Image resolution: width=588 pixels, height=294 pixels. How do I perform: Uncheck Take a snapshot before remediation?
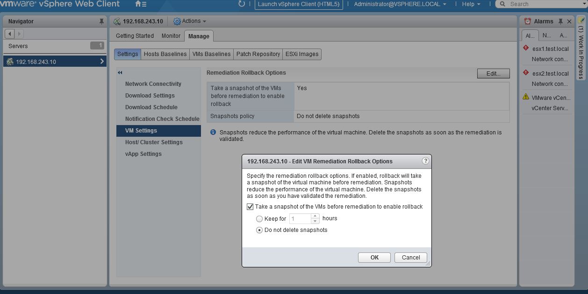(250, 207)
